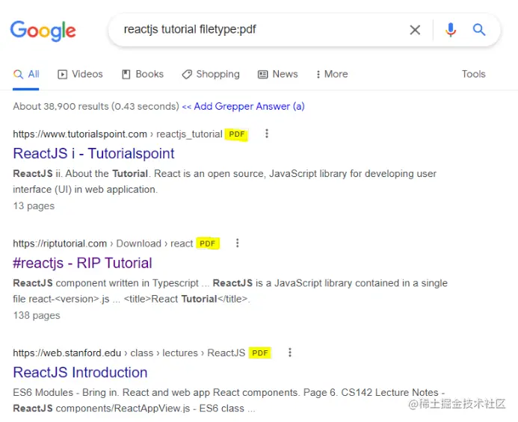Click the tutorialspoint.com URL breadcrumb
518x422 pixels.
pyautogui.click(x=117, y=134)
